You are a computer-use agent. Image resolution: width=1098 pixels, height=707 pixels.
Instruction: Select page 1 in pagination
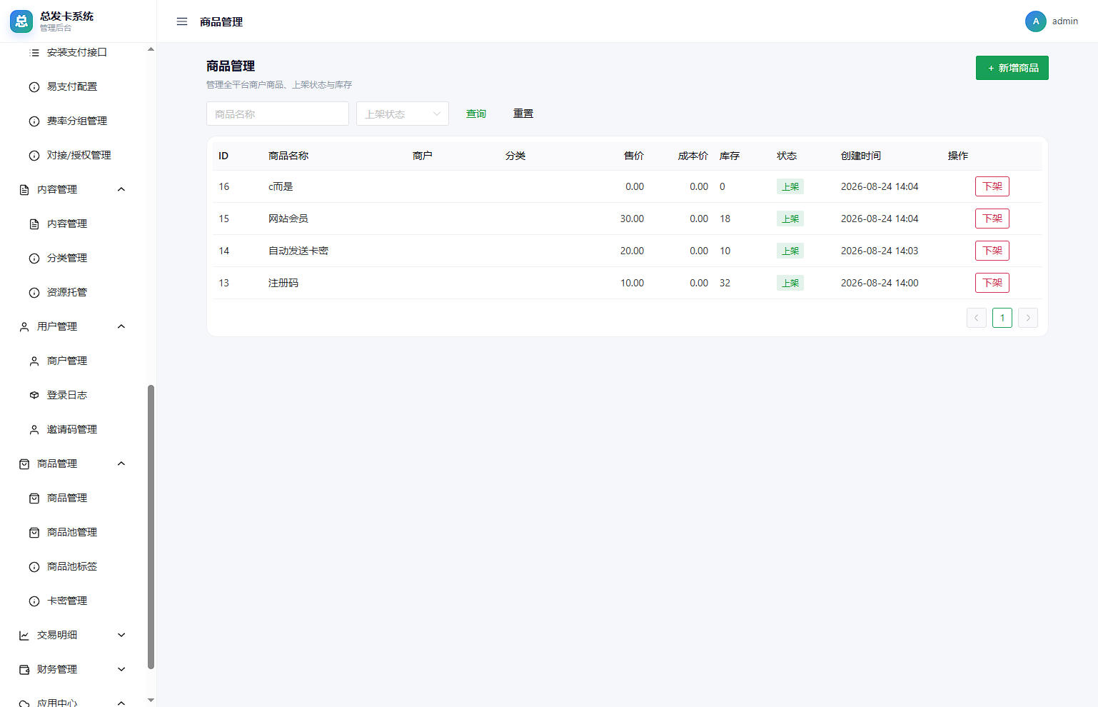click(1002, 318)
